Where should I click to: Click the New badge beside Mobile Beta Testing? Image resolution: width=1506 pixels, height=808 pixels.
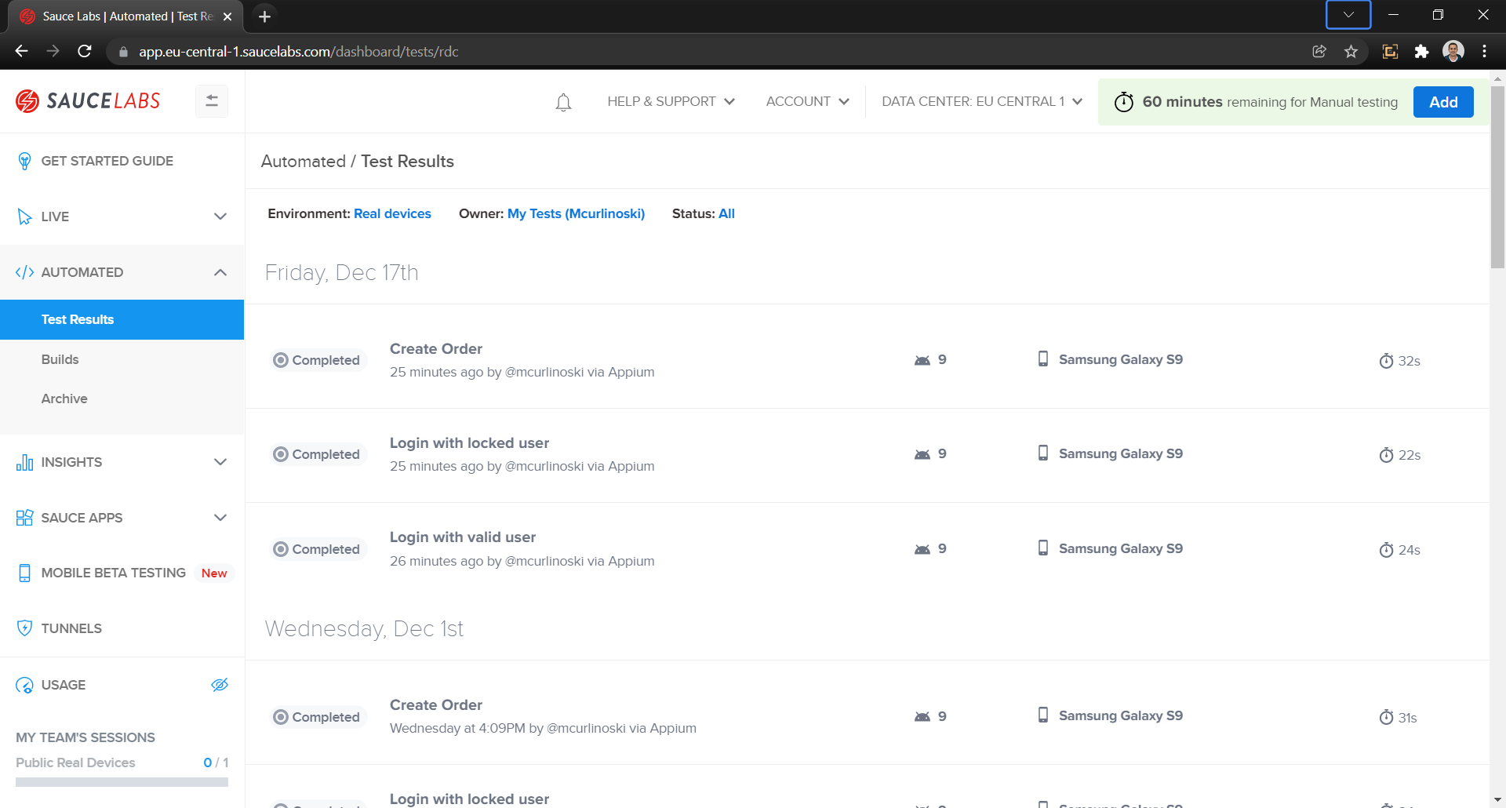click(214, 573)
